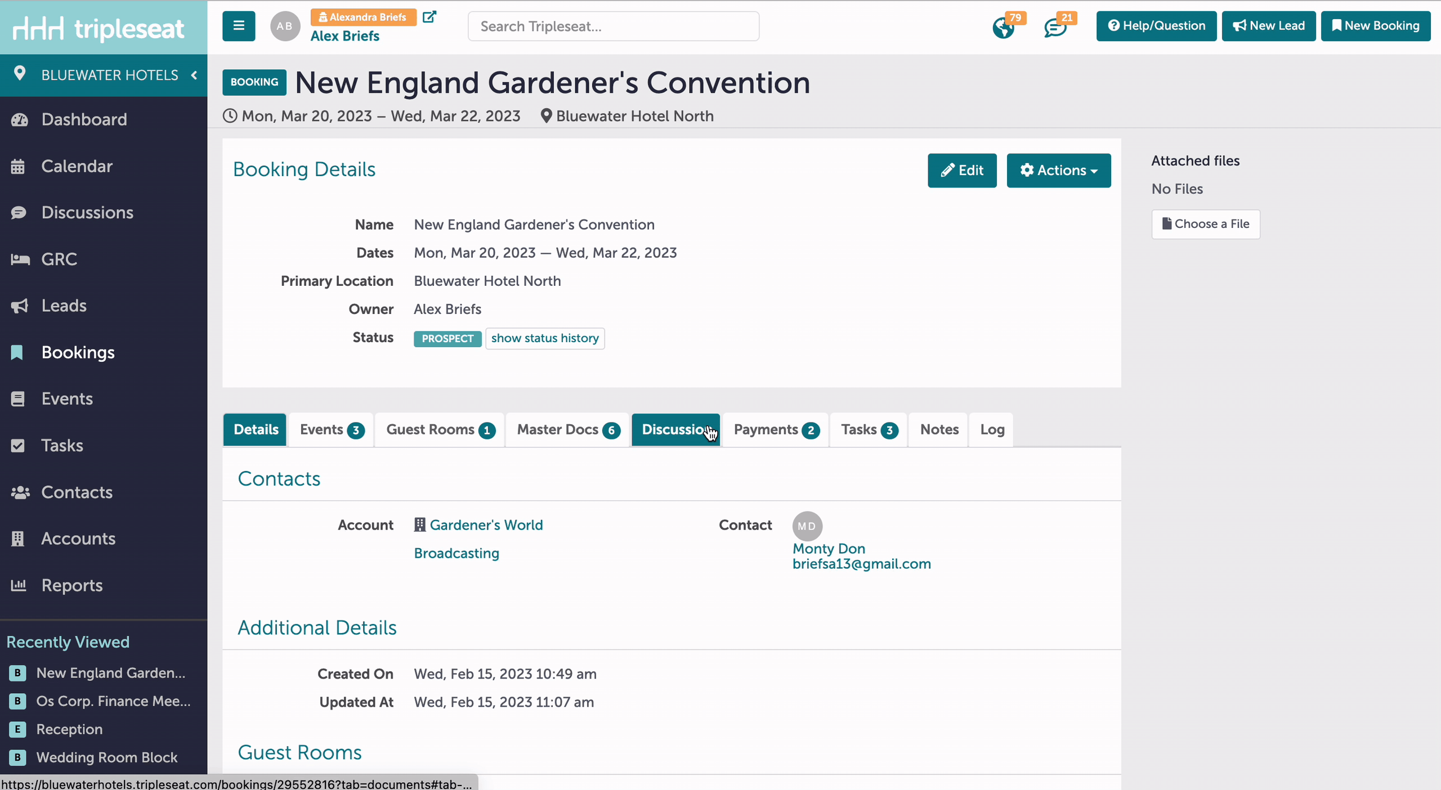Click briefsa13@gmail.com email link

click(x=861, y=564)
